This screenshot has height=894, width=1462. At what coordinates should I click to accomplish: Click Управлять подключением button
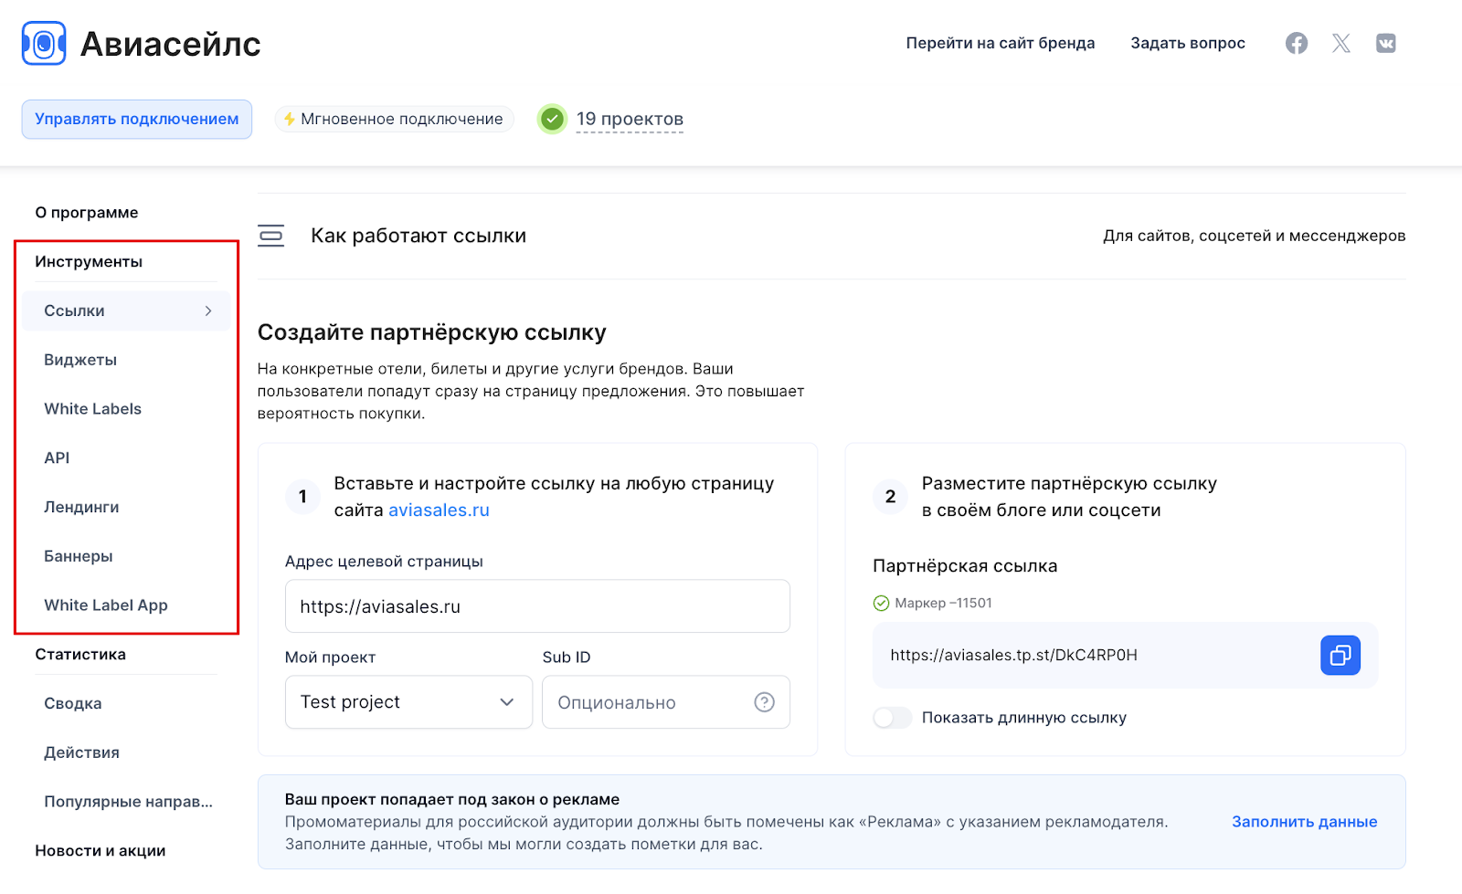(137, 119)
